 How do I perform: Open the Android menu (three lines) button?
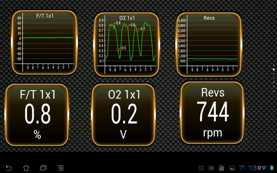[61, 168]
